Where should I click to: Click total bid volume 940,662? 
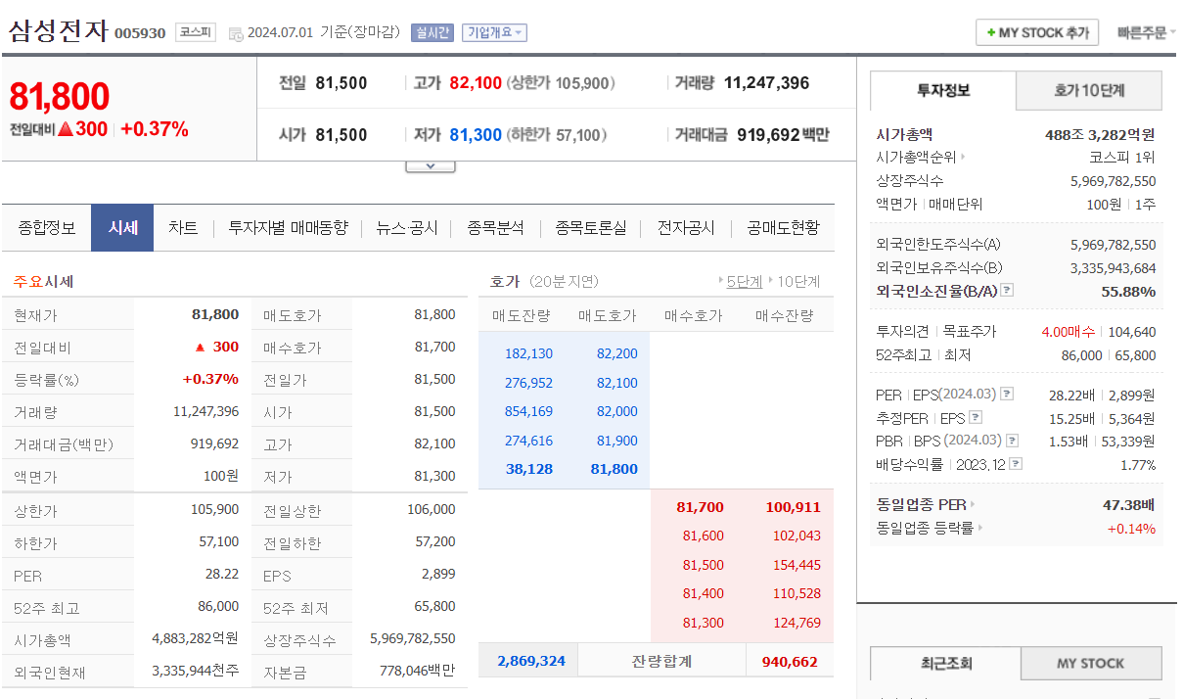point(790,662)
